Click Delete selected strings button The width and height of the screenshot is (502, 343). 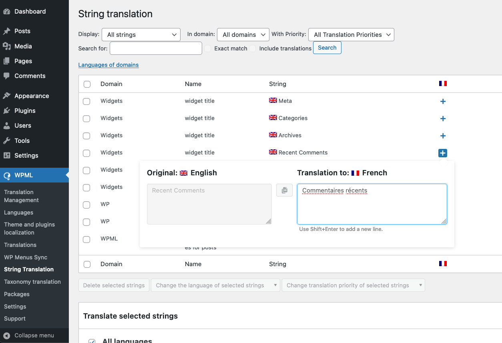point(114,285)
